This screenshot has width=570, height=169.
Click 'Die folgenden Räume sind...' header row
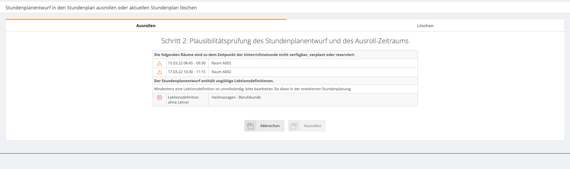point(285,55)
